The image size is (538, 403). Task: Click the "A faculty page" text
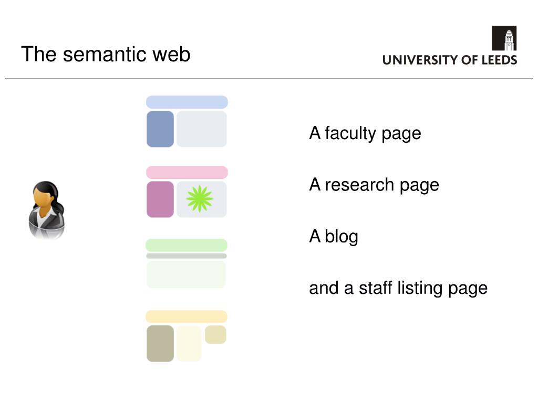pos(365,133)
